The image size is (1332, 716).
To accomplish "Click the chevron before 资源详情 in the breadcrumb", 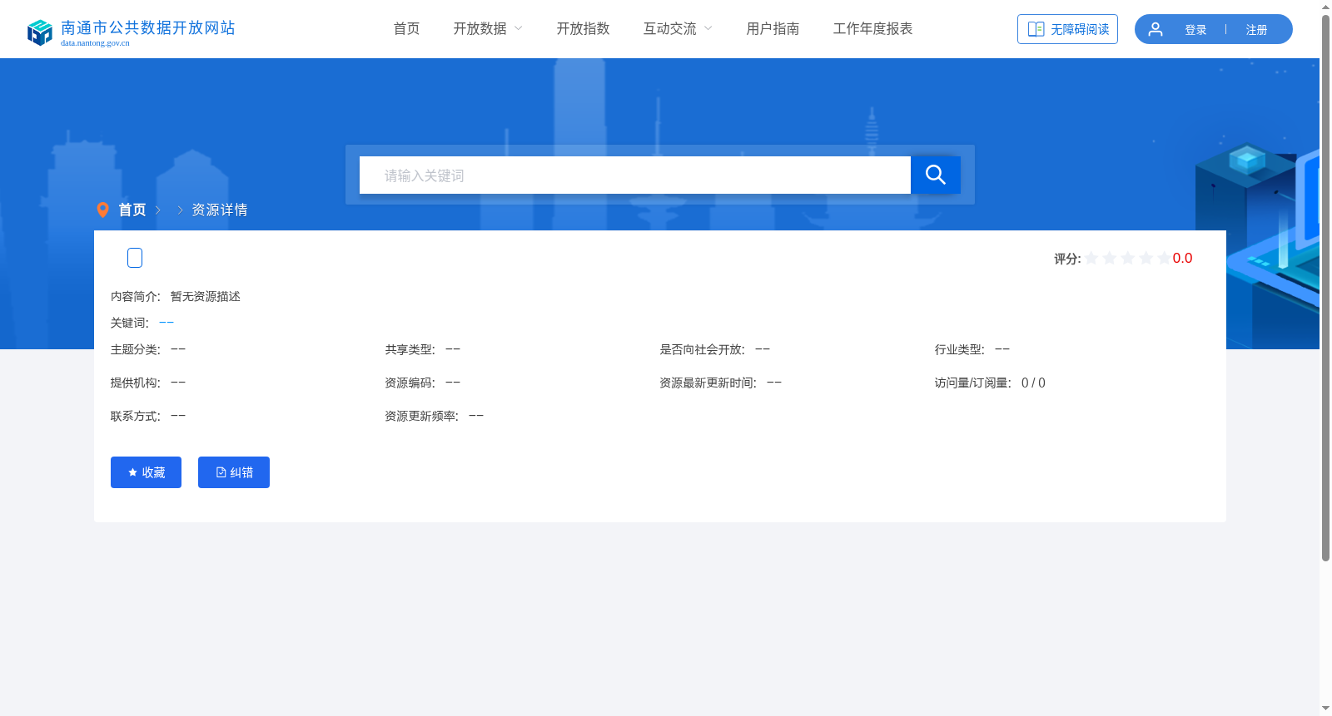I will coord(180,210).
